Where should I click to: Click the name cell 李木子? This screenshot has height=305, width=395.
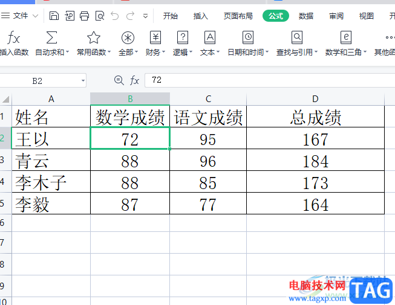[51, 182]
